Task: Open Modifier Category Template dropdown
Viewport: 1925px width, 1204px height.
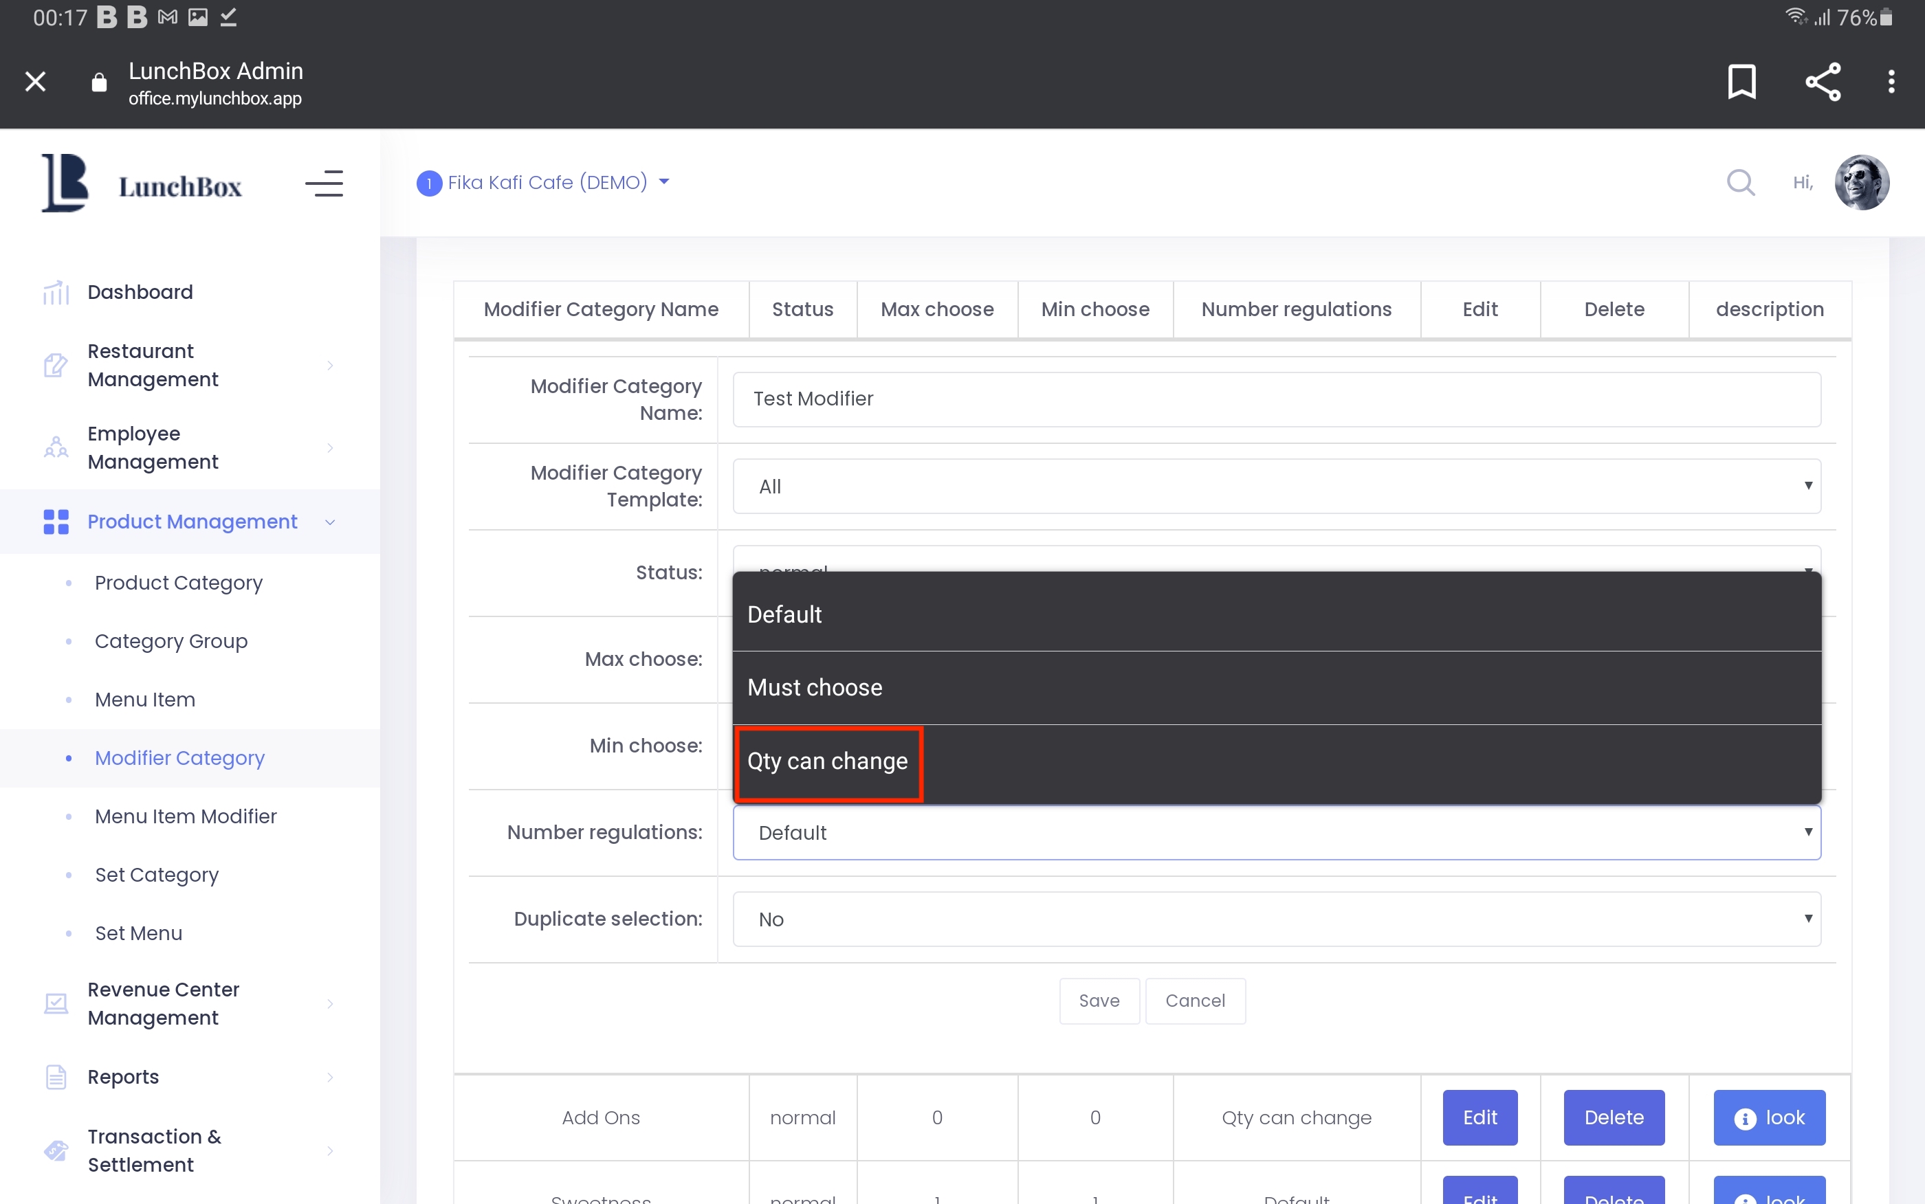Action: 1275,486
